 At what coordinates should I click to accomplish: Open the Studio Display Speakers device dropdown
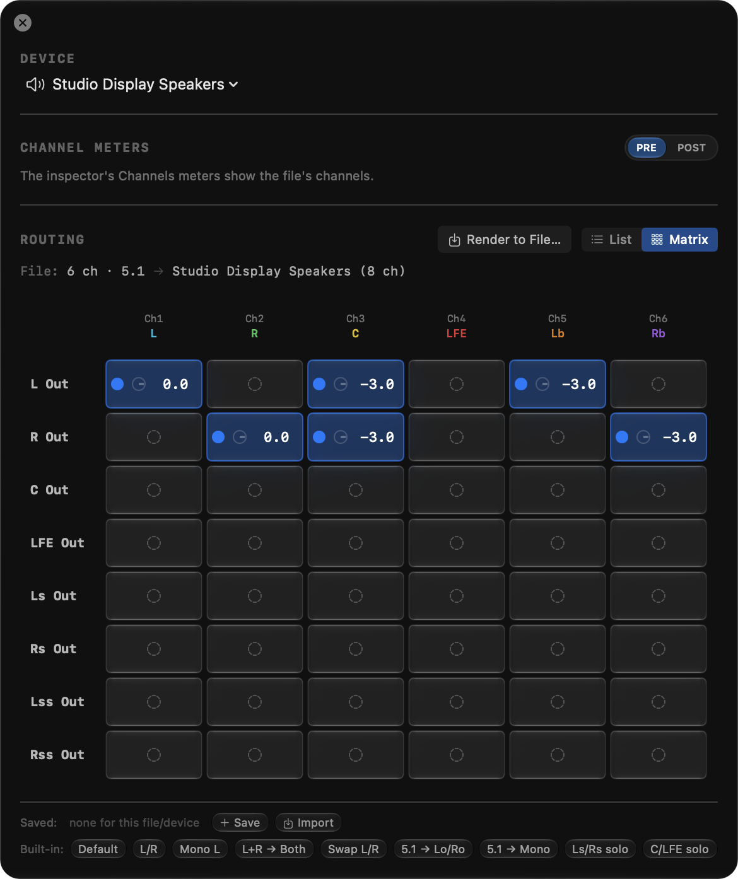[x=132, y=84]
